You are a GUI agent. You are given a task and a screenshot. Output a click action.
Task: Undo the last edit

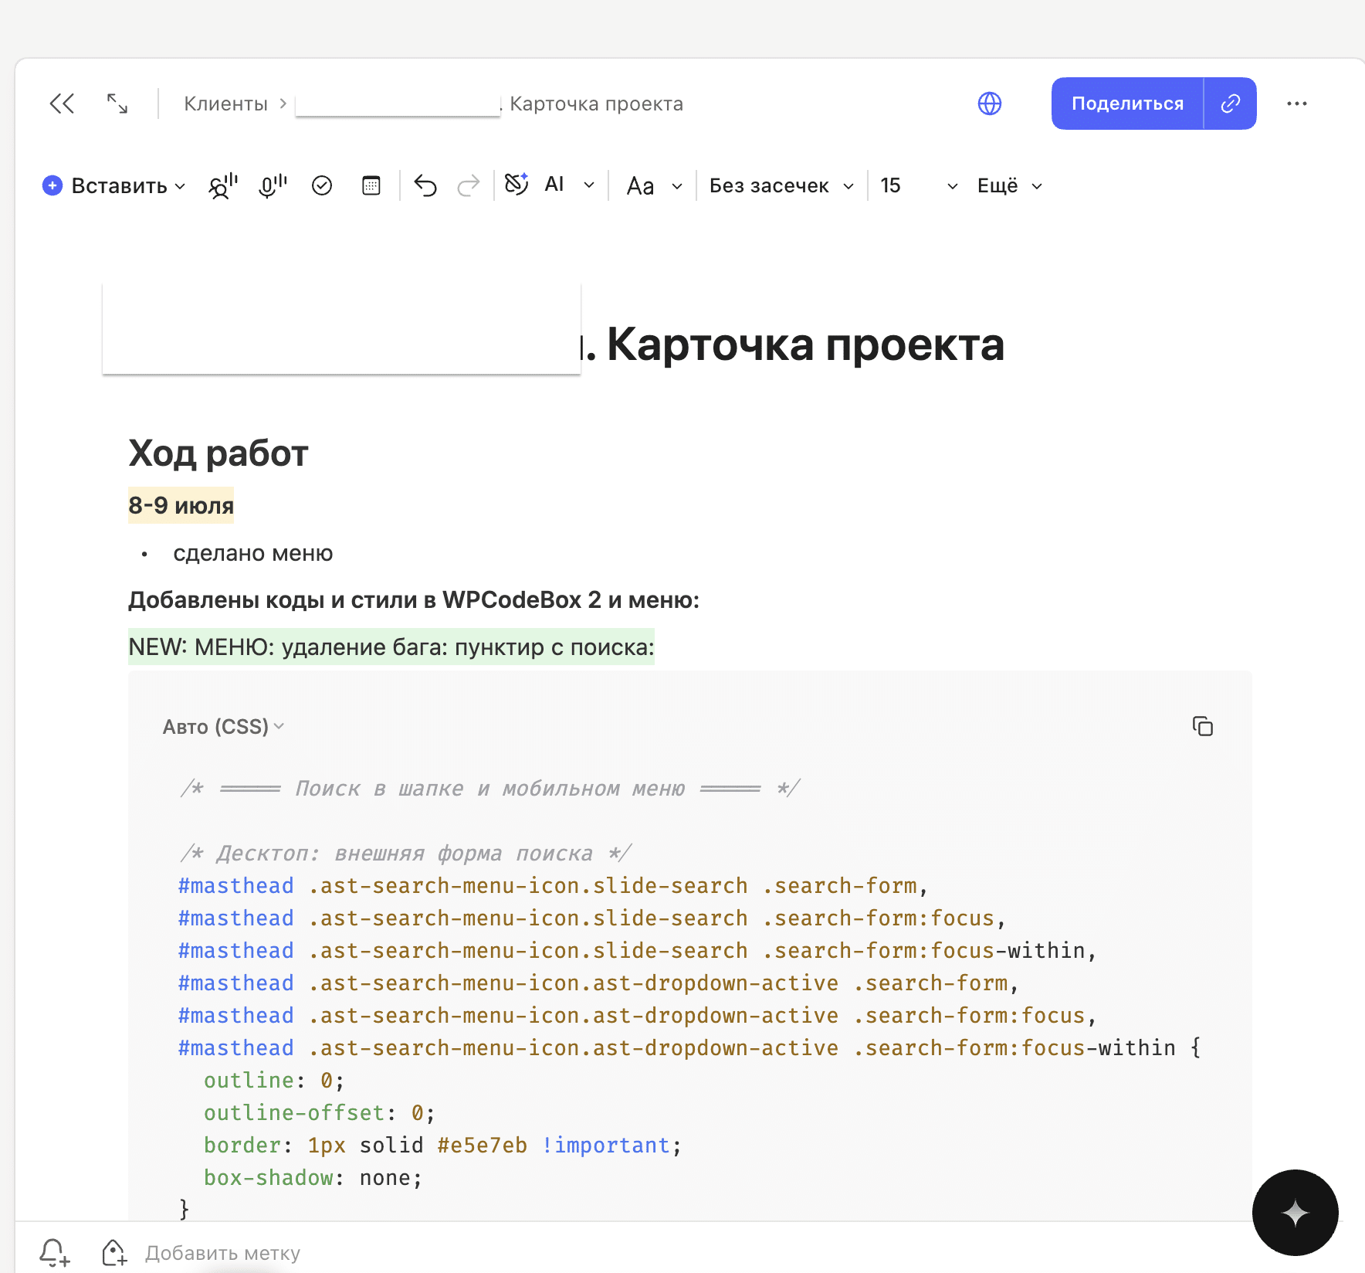425,186
